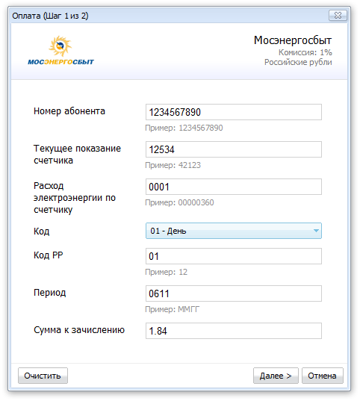360x401 pixels.
Task: Click the Код РР label
Action: pyautogui.click(x=49, y=255)
